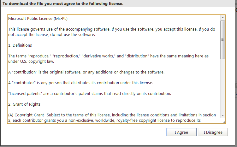
Task: Click the 'To download the file' dialog header
Action: pyautogui.click(x=63, y=3)
